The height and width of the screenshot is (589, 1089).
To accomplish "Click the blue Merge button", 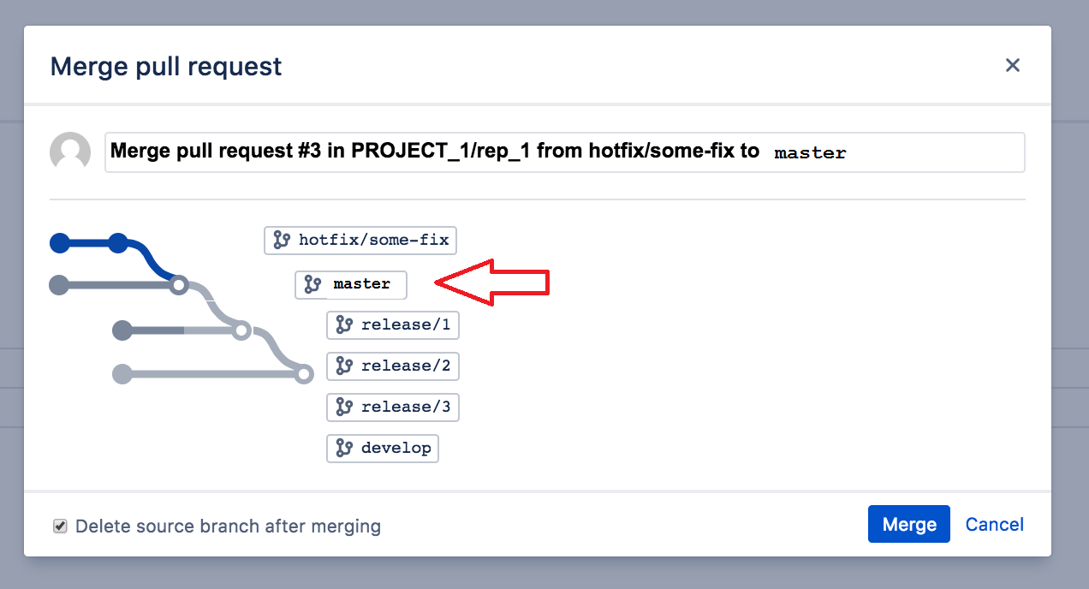I will pos(909,524).
